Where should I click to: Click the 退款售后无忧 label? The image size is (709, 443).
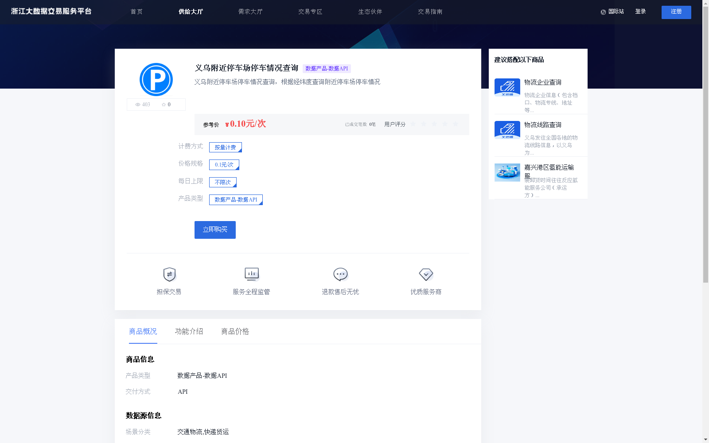pos(340,292)
